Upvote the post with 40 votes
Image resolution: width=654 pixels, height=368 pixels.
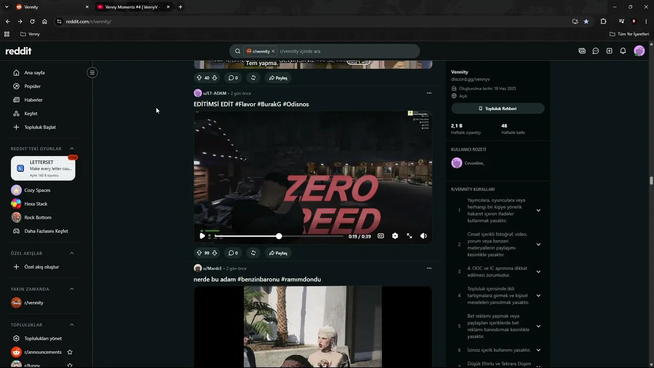199,78
